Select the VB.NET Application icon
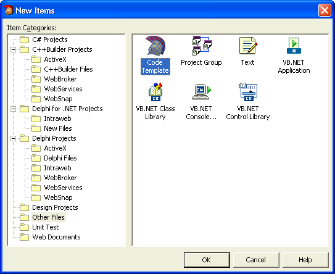Viewport: 335px width, 274px height. click(x=294, y=46)
